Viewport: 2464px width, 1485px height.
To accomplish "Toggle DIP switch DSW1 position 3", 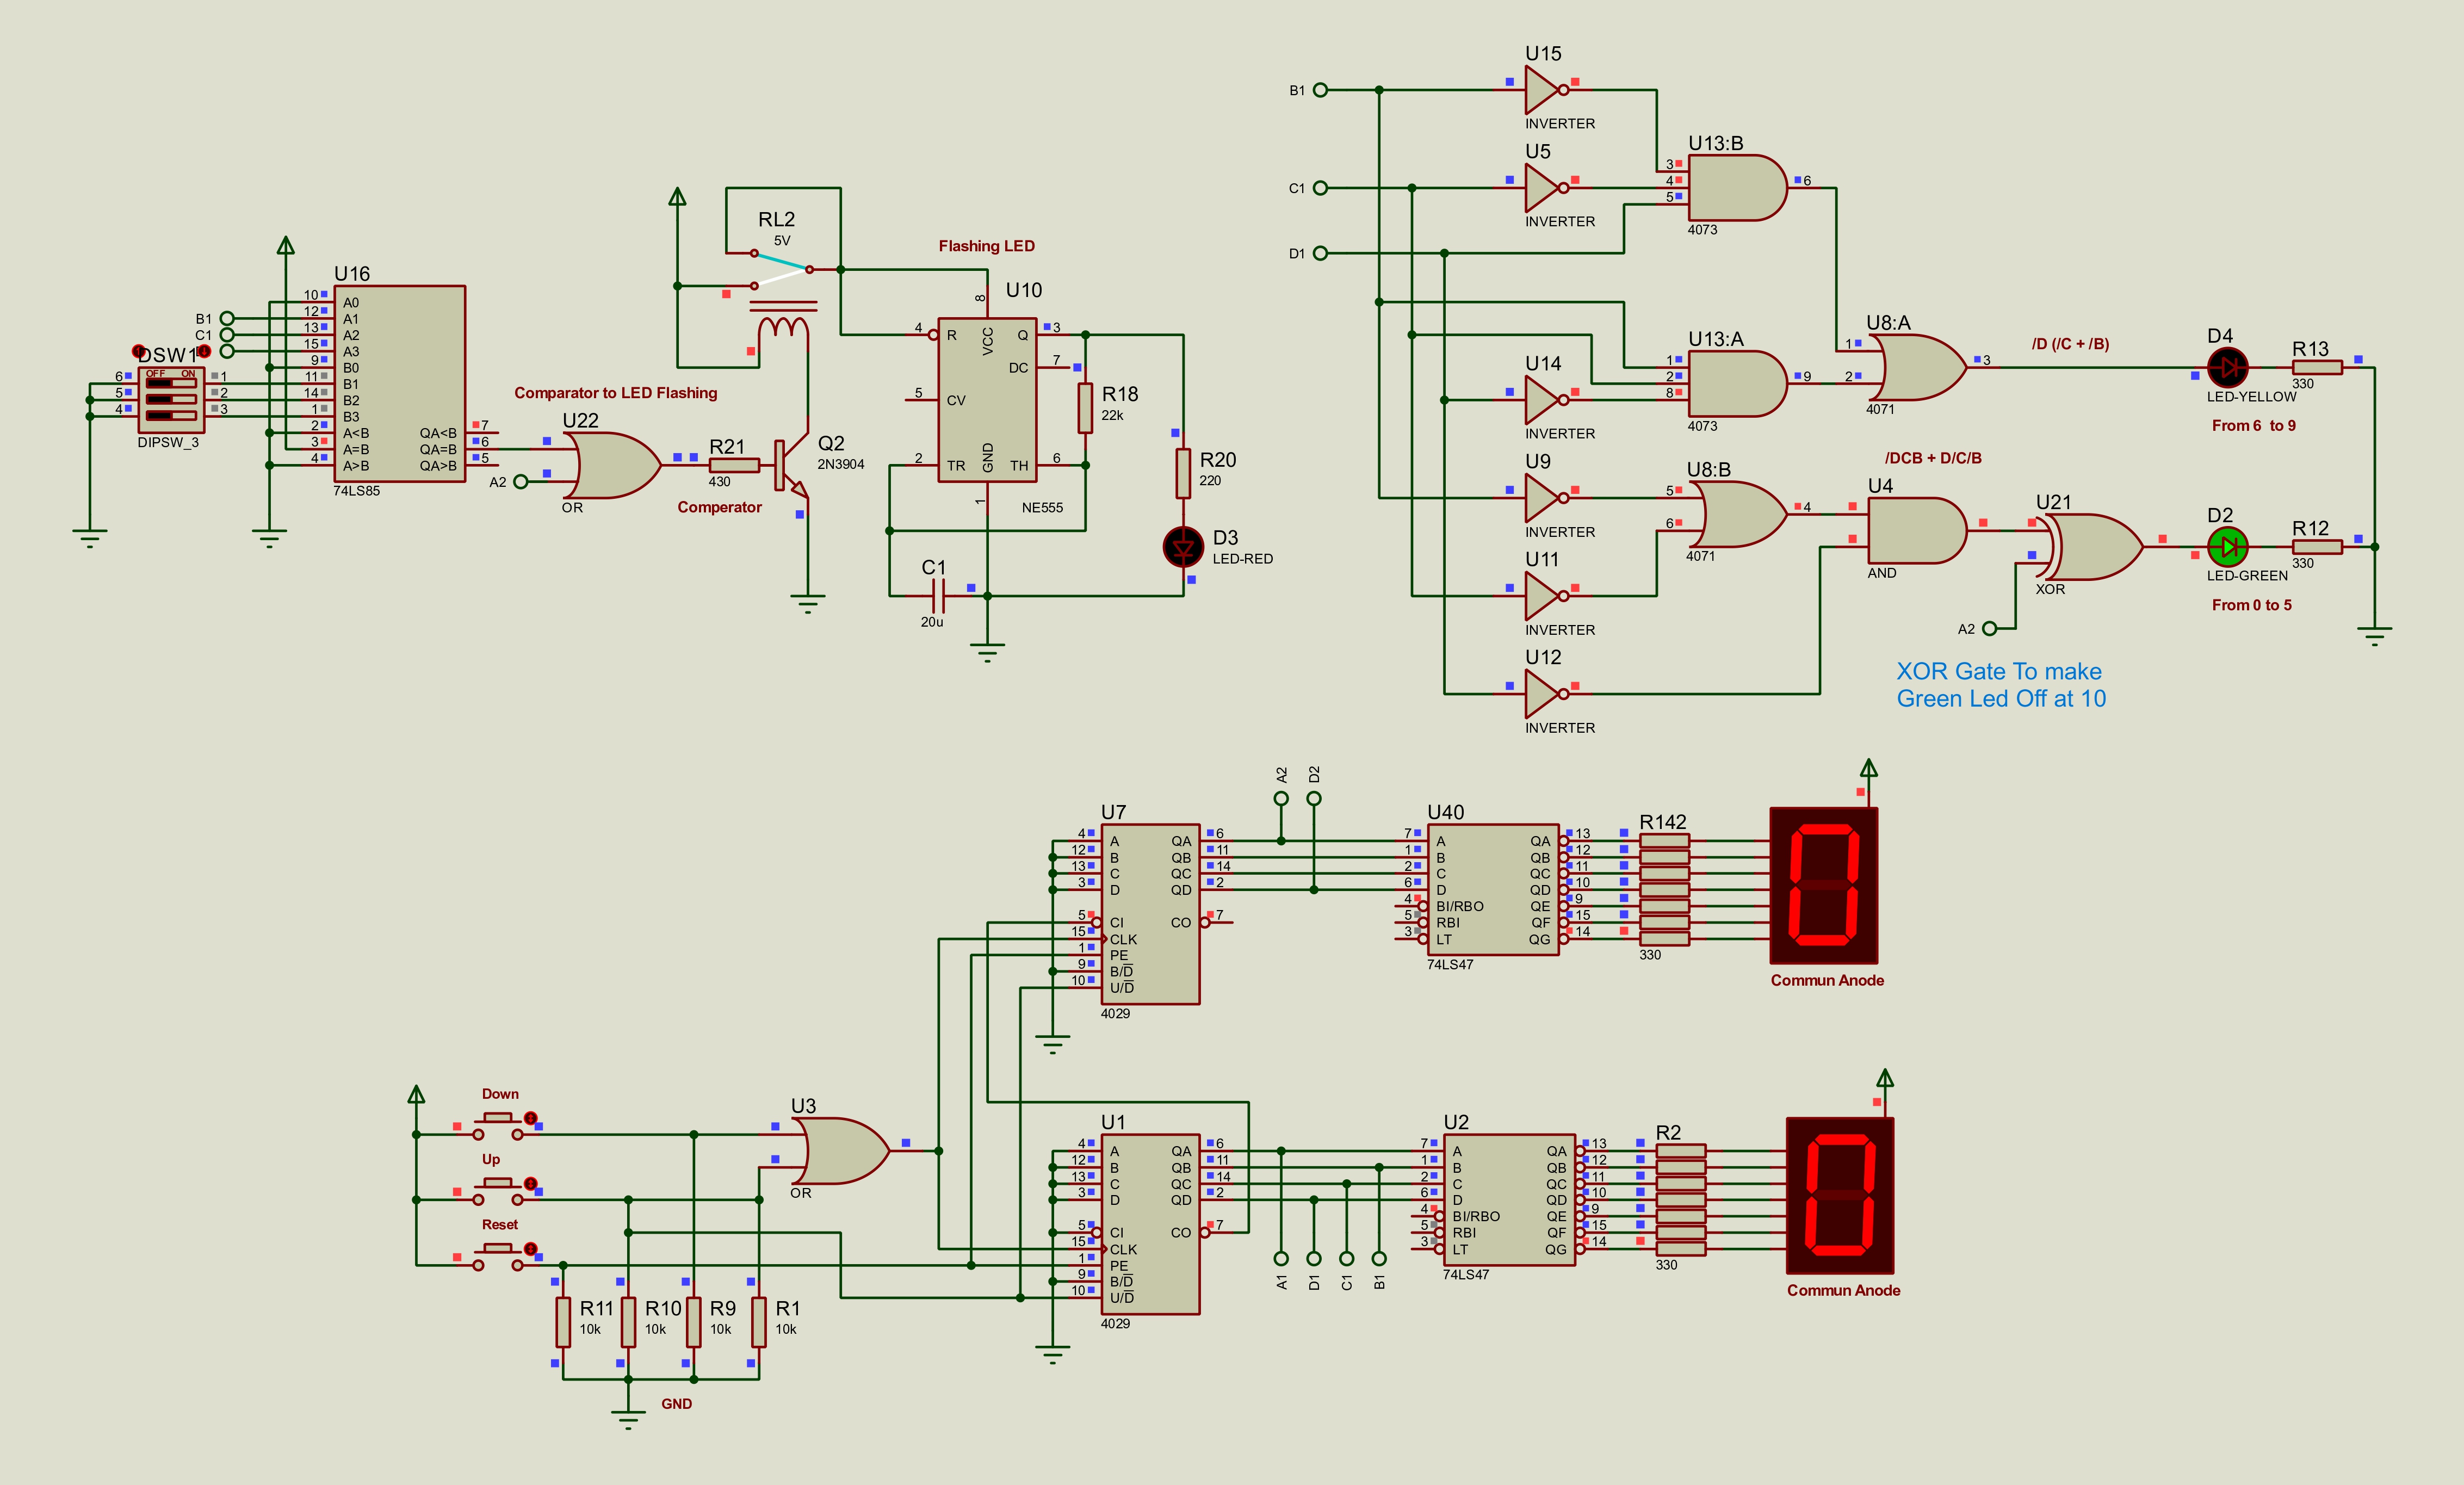I will (x=171, y=415).
